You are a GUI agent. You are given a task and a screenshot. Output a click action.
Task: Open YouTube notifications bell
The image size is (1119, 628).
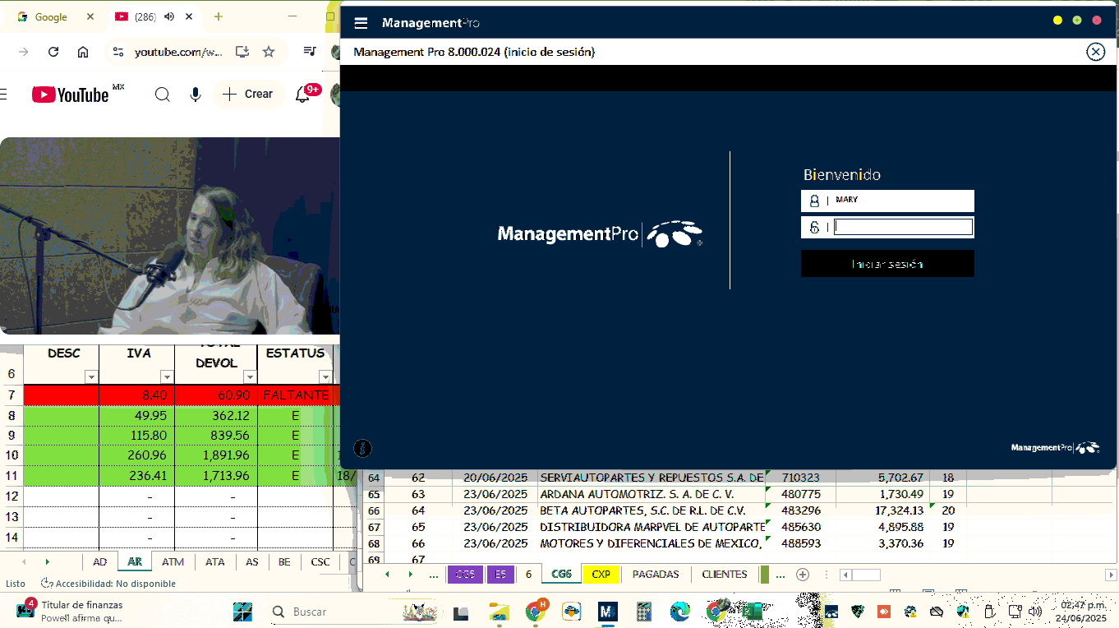pyautogui.click(x=303, y=95)
